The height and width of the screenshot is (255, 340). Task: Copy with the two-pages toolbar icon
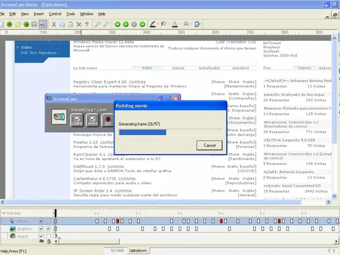click(62, 24)
